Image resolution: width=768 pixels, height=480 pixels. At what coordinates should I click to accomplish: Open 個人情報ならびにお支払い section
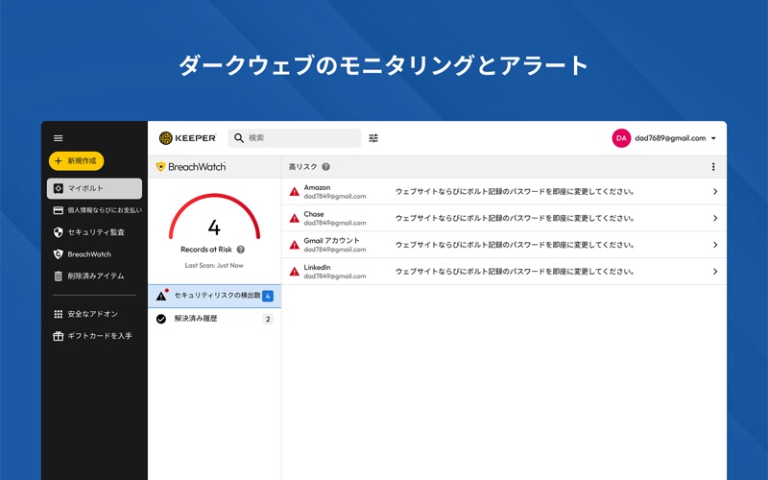pyautogui.click(x=98, y=210)
